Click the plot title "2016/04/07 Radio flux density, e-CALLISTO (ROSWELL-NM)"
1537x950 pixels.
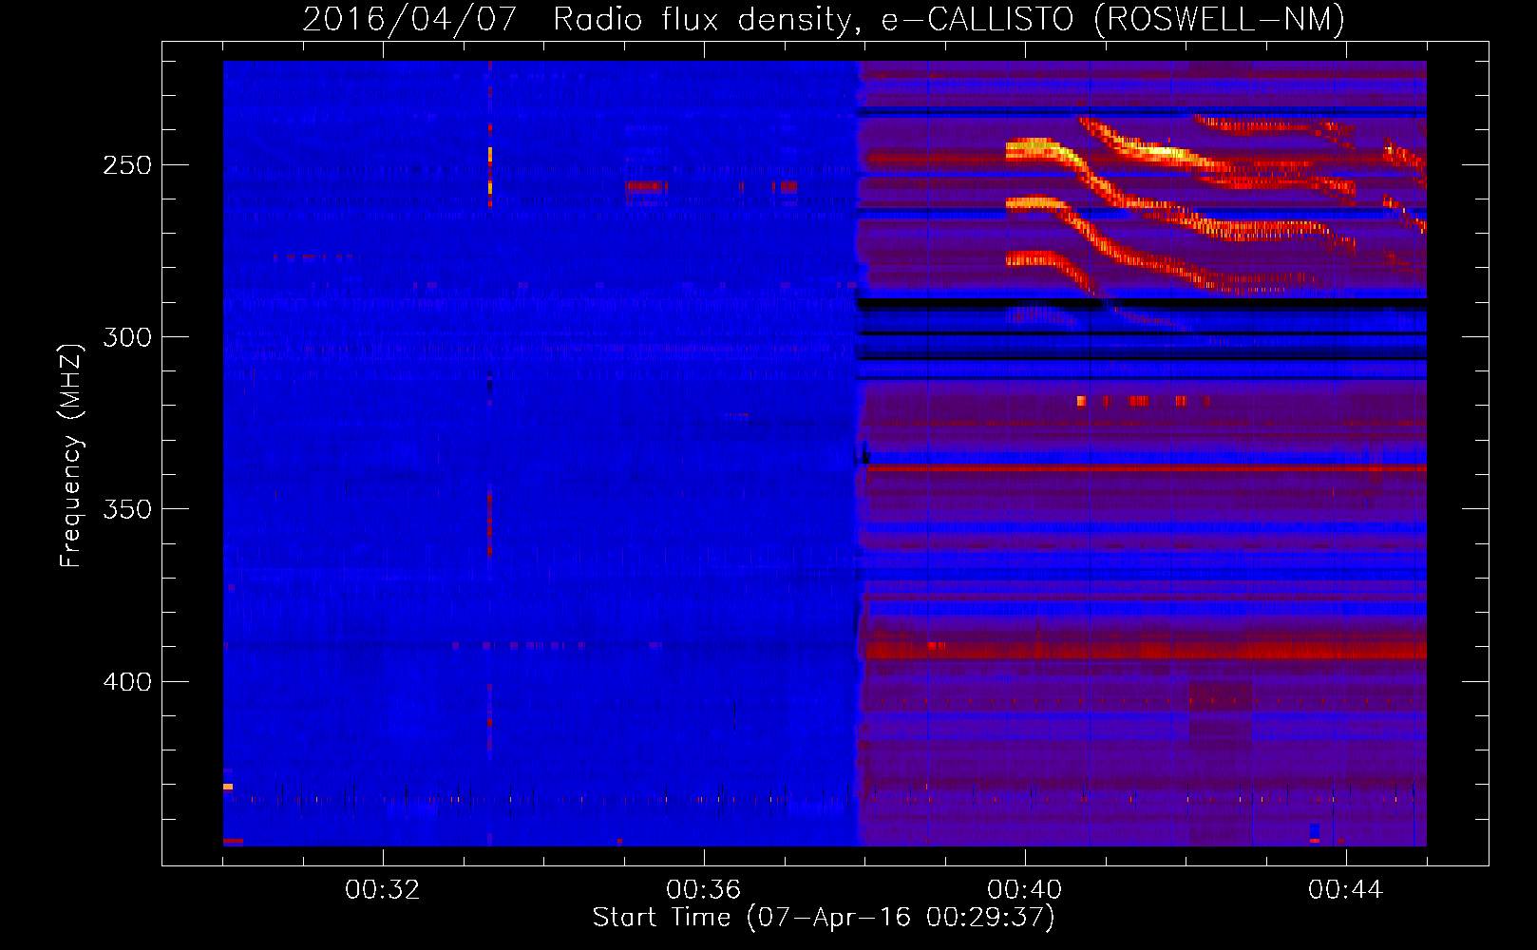tap(824, 19)
